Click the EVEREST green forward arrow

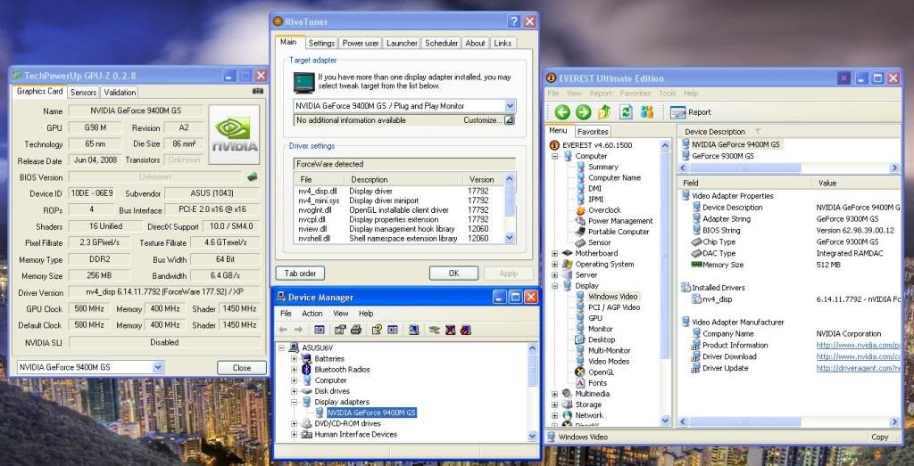583,111
